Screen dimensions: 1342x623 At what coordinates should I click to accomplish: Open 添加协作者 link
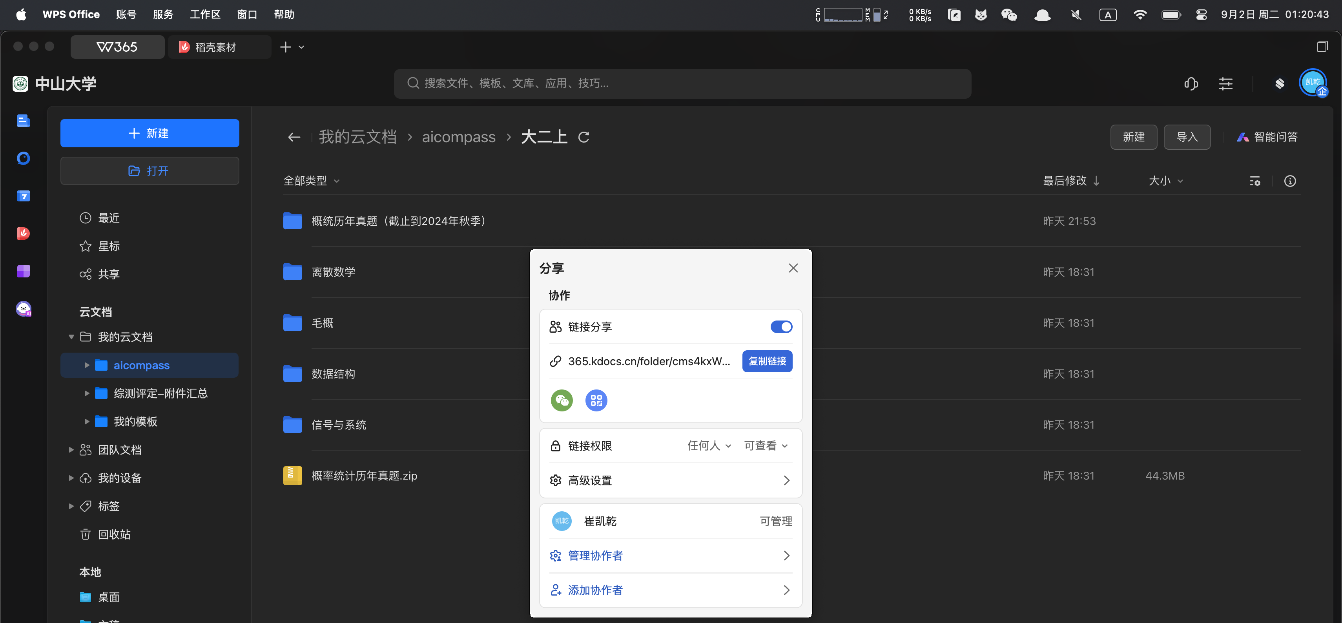pos(671,590)
